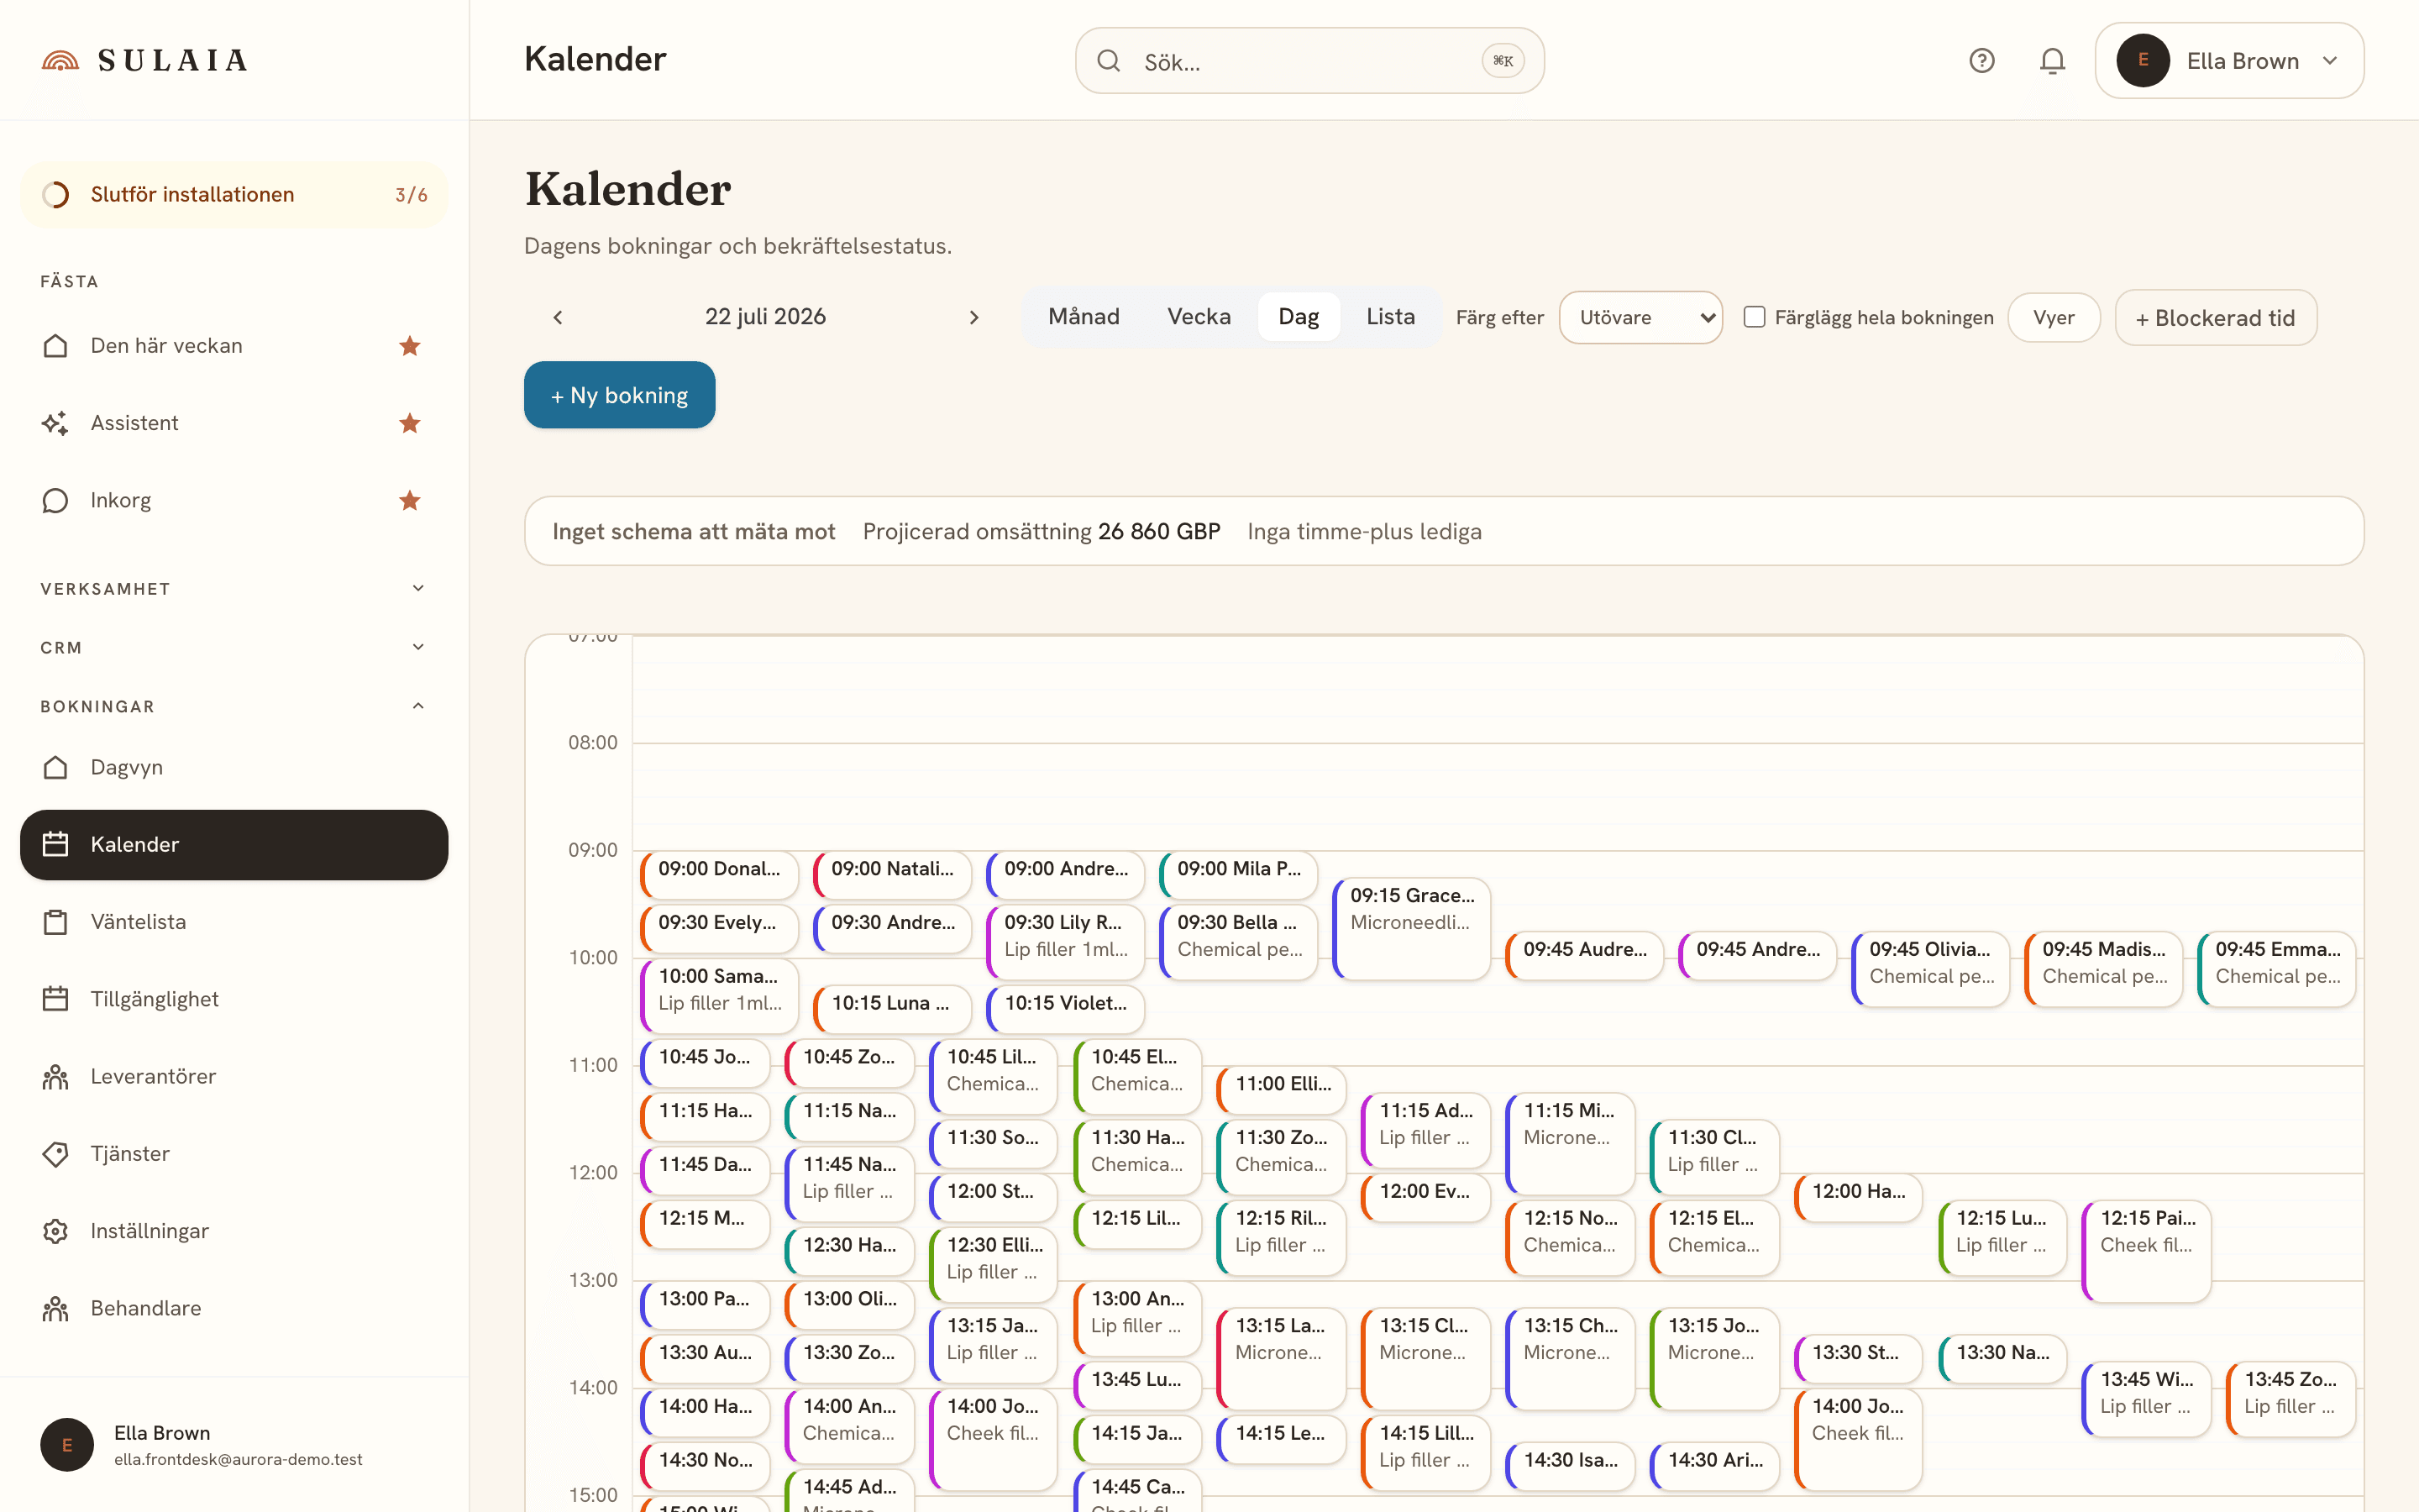Open the 09:00 Donal booking card
Image resolution: width=2419 pixels, height=1512 pixels.
(x=719, y=875)
